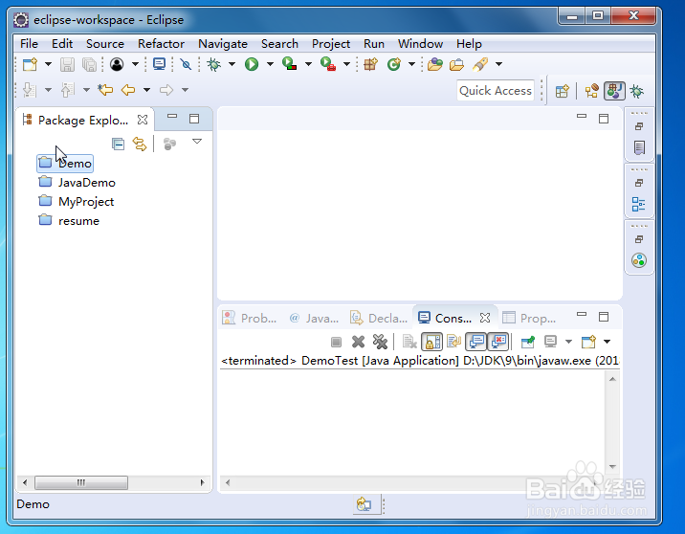Click the Open Task folder icon

456,65
